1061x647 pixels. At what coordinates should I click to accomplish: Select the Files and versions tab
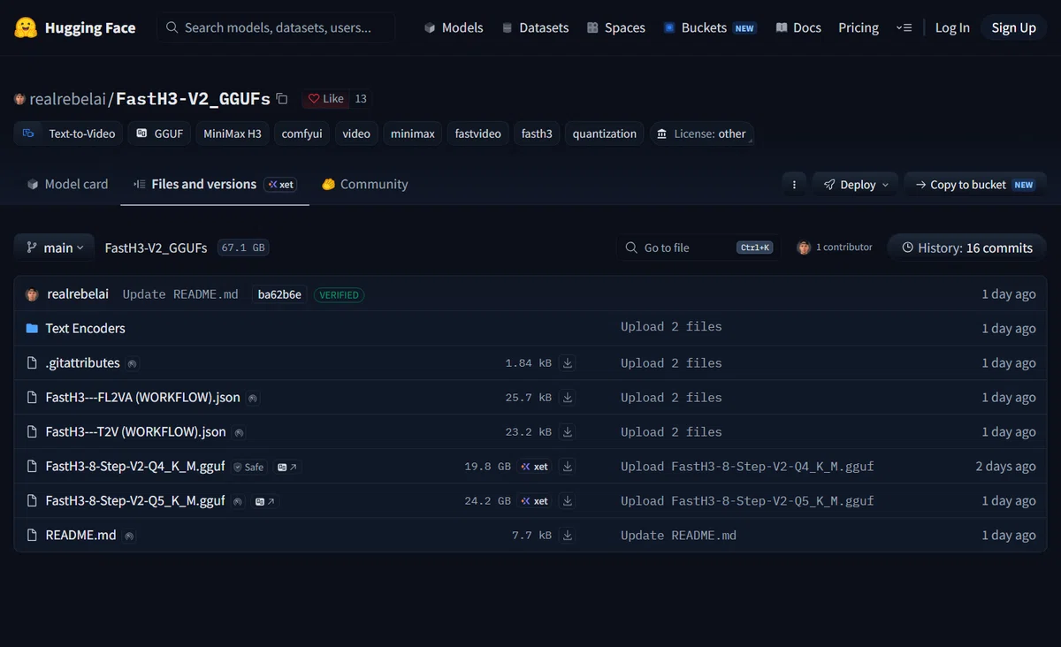[215, 184]
